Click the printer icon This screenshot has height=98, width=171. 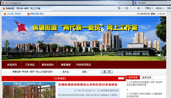click(x=138, y=8)
